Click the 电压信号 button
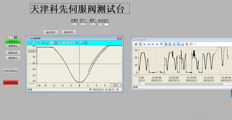 pyautogui.click(x=51, y=32)
